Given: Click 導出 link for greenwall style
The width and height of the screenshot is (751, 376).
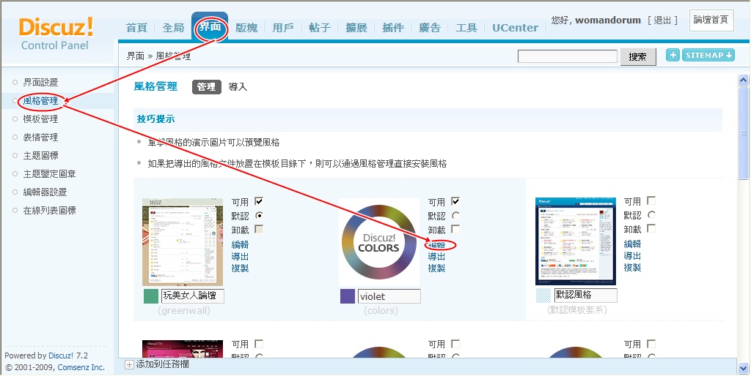Looking at the screenshot, I should pyautogui.click(x=240, y=257).
